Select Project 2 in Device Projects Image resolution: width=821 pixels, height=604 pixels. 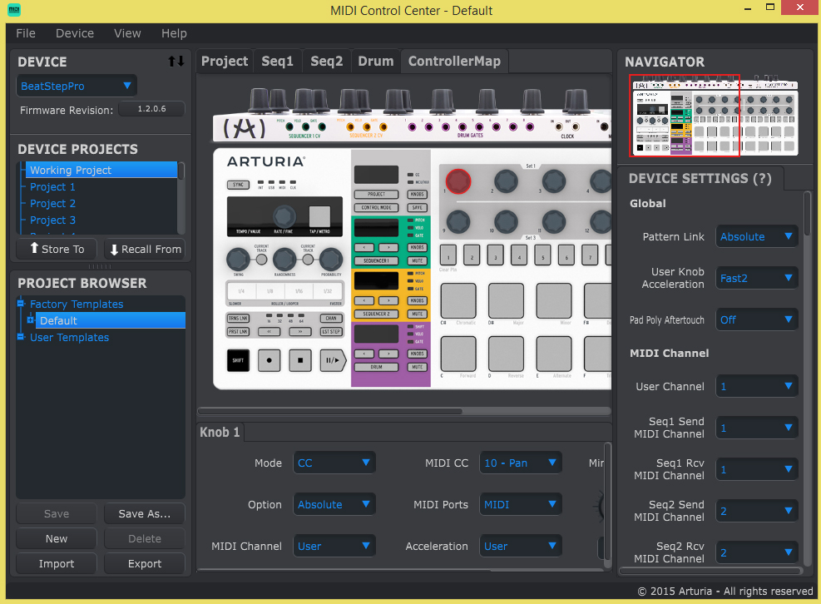[x=52, y=203]
